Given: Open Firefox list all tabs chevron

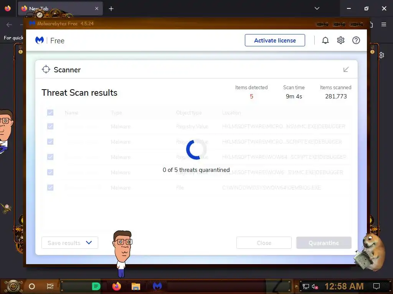Looking at the screenshot, I should [x=317, y=8].
